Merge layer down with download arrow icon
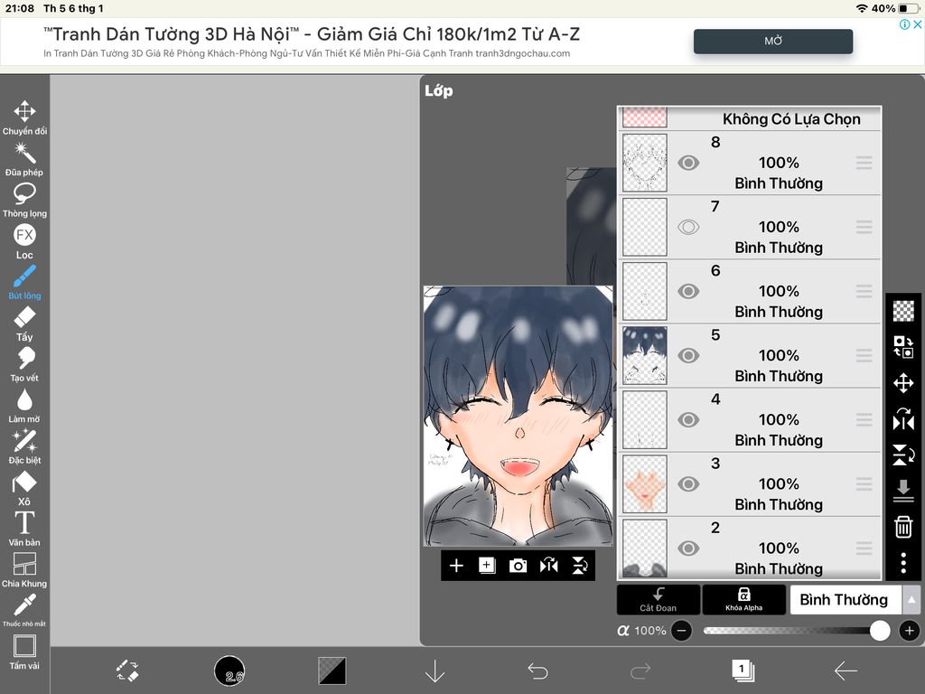 (903, 491)
